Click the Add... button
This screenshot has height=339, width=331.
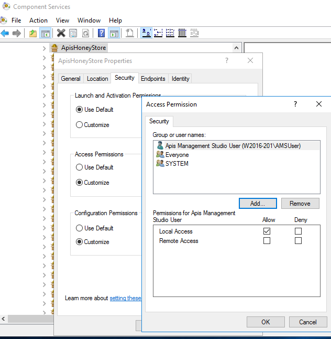[x=257, y=204]
